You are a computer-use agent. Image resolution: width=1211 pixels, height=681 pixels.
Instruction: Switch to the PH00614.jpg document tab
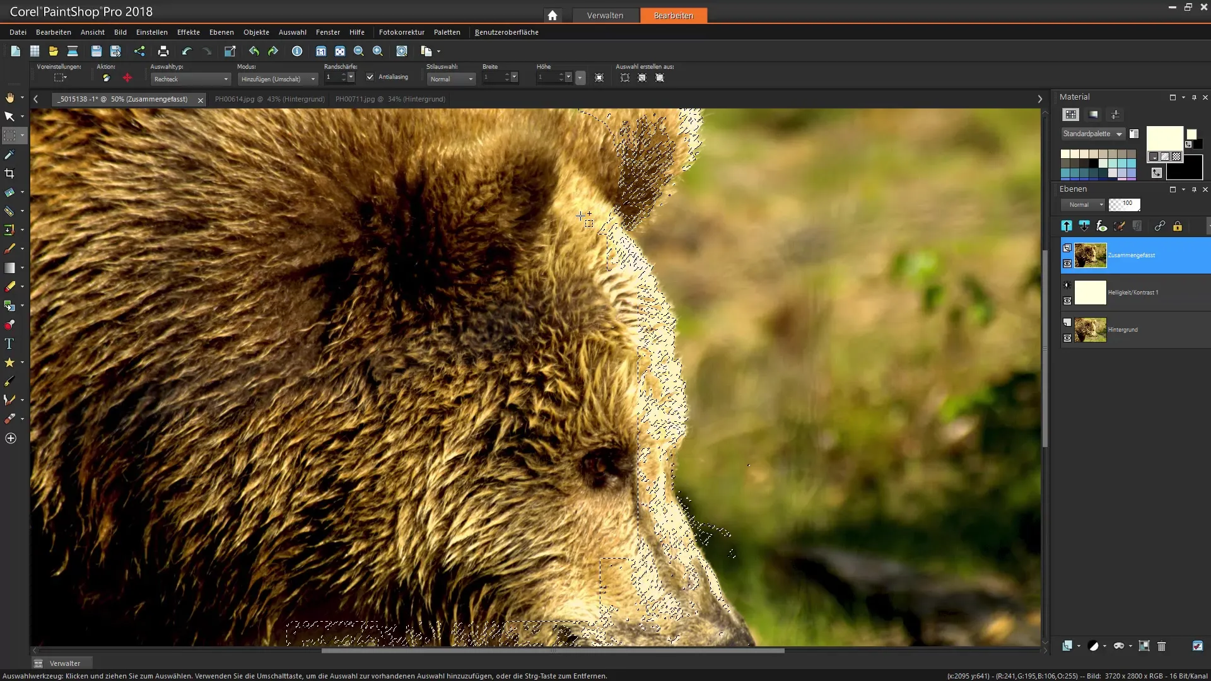(x=270, y=99)
